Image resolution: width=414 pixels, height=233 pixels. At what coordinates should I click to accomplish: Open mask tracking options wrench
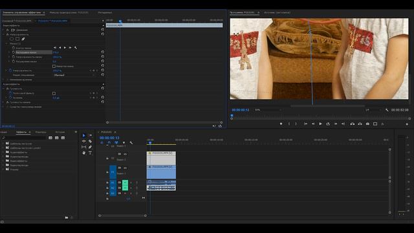(x=76, y=47)
